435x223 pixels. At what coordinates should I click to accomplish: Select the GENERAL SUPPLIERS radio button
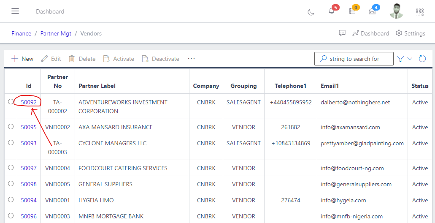[x=11, y=184]
